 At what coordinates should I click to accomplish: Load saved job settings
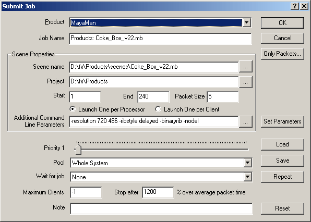tap(282, 144)
